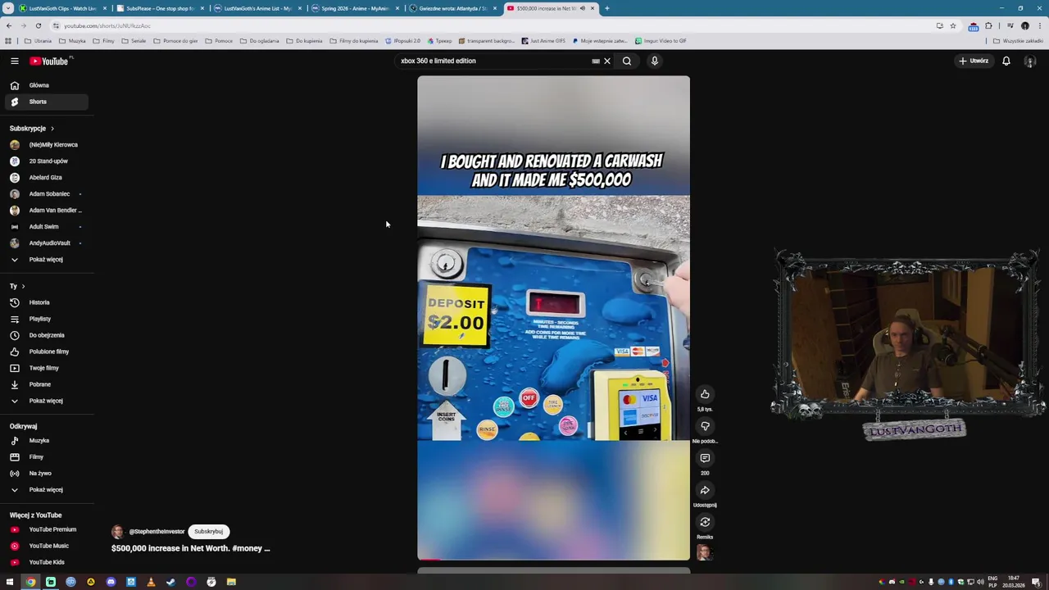Click the Utwórz create button
This screenshot has width=1049, height=590.
pyautogui.click(x=974, y=61)
